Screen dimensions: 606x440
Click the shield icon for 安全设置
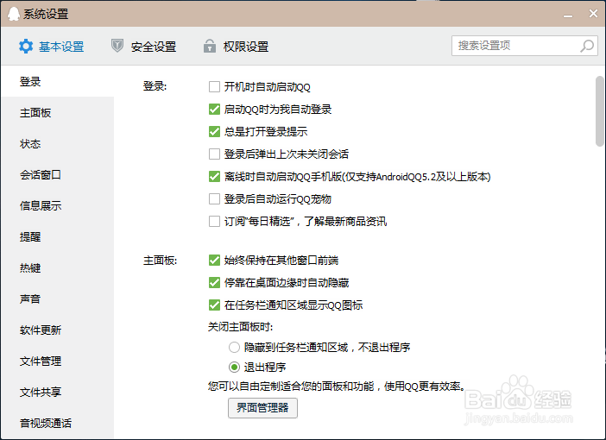tap(117, 46)
